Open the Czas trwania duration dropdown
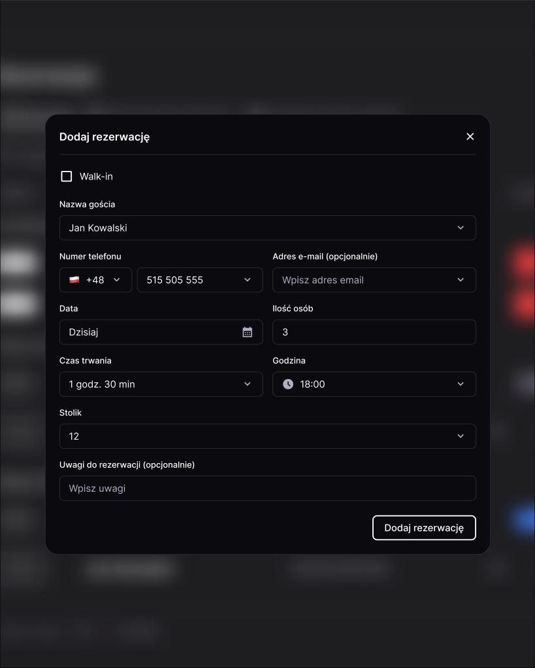The width and height of the screenshot is (535, 668). 161,384
